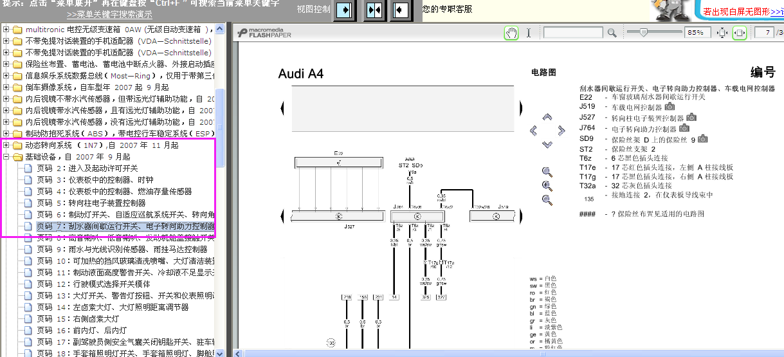The image size is (784, 357).
Task: Click the camera icon next to J527 row
Action: point(691,118)
